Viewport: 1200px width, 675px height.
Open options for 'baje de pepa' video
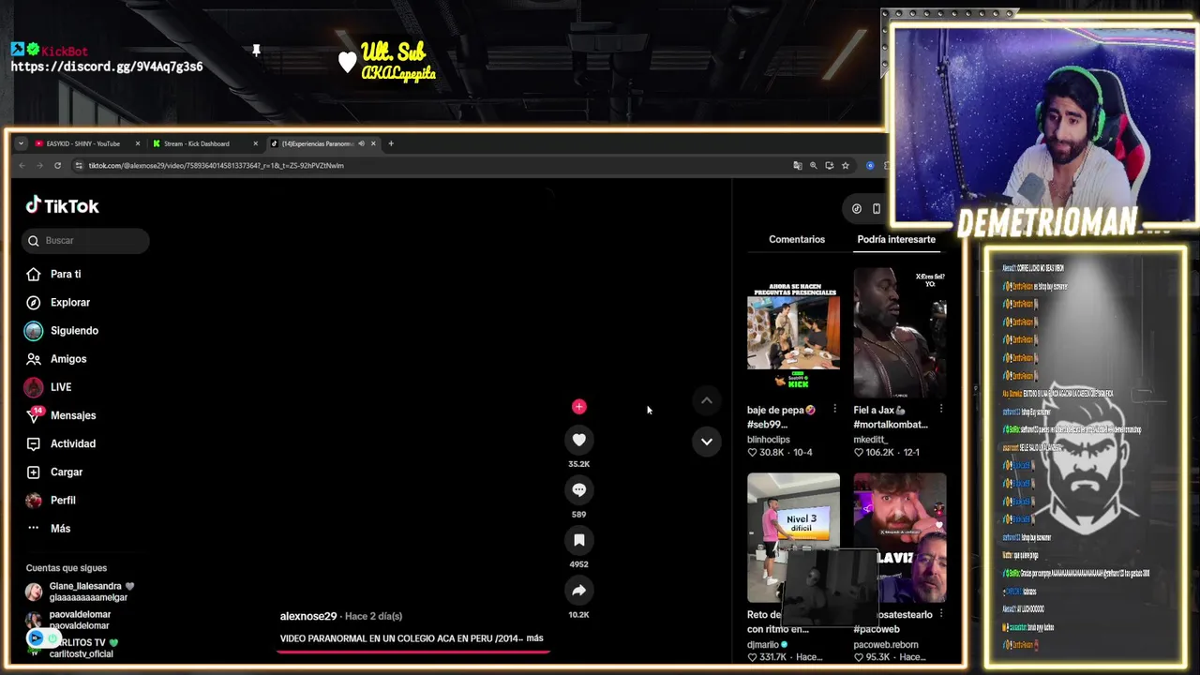click(834, 410)
